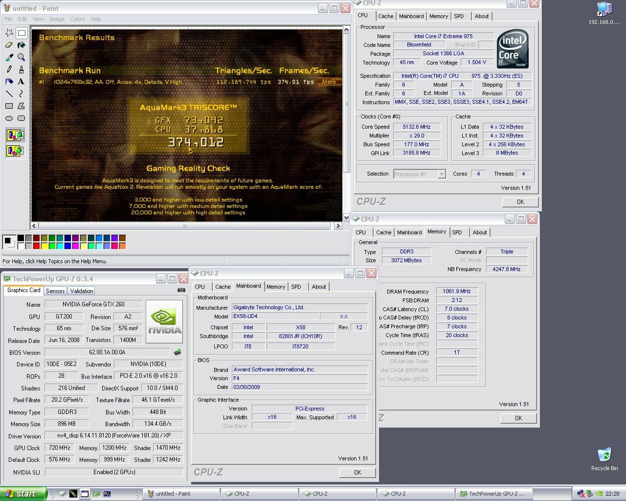626x501 pixels.
Task: Open the Windows start menu
Action: pyautogui.click(x=23, y=494)
